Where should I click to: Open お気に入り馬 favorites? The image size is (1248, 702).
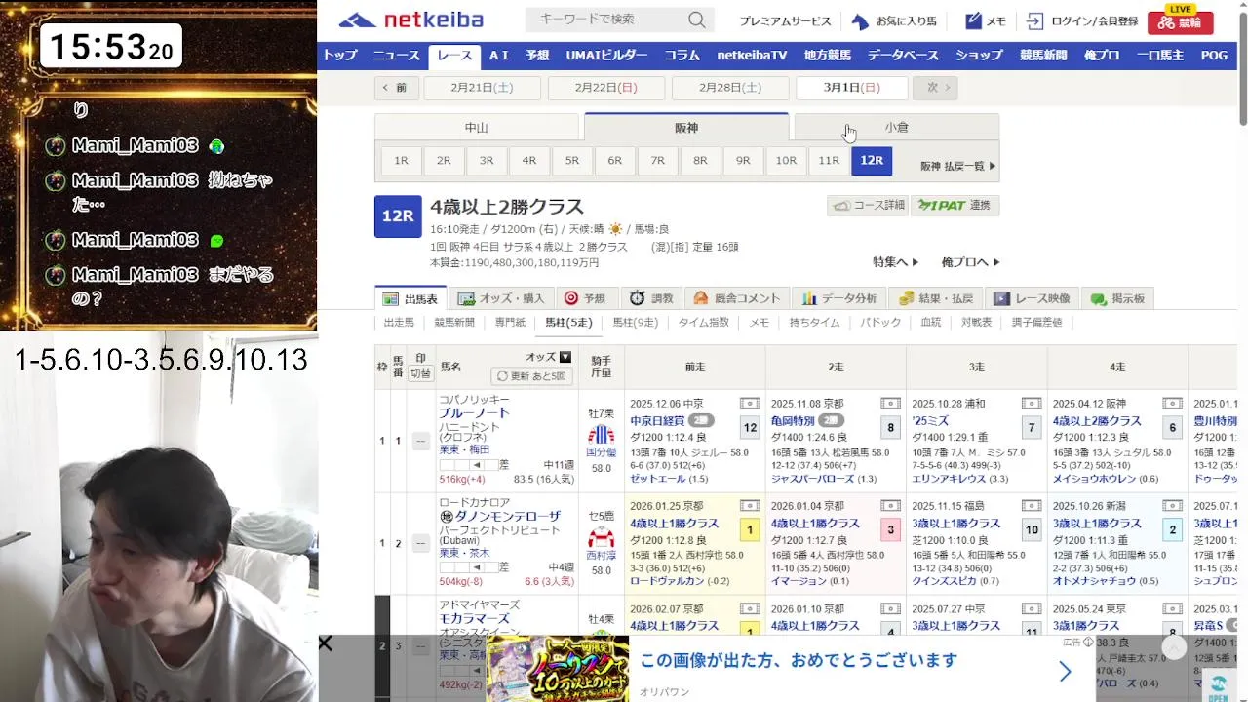click(894, 20)
